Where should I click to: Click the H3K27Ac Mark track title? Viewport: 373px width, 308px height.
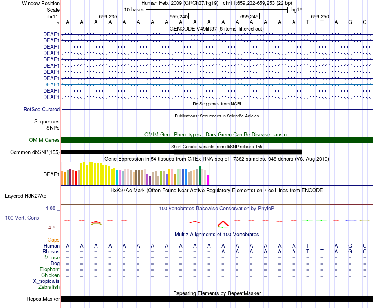(x=217, y=191)
